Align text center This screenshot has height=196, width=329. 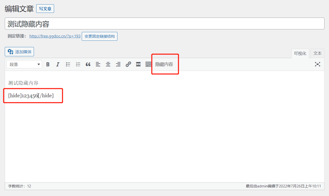coord(108,64)
